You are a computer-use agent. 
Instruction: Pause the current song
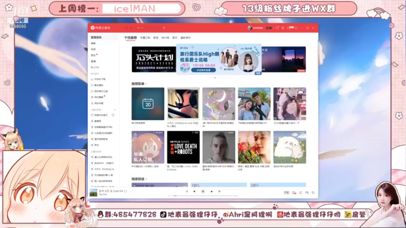203,192
